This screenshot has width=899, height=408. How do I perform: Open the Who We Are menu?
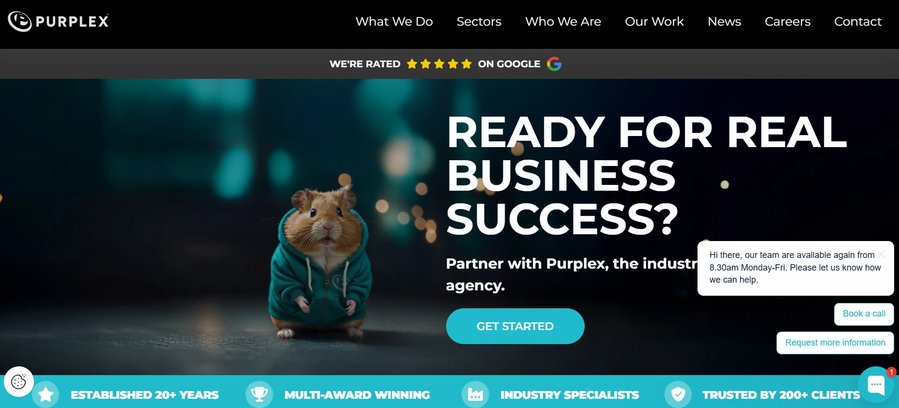pyautogui.click(x=563, y=21)
